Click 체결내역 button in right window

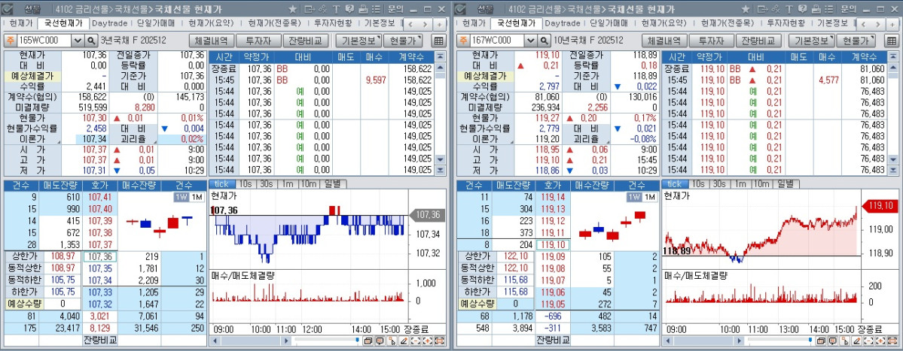[x=664, y=41]
